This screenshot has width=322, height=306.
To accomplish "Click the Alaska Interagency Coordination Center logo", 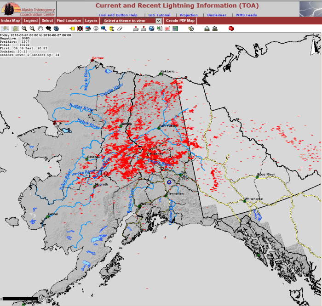I will (x=28, y=9).
